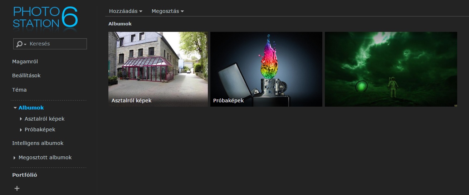This screenshot has height=195, width=469.
Task: Expand the Megosztott albumok arrow
Action: [x=14, y=158]
